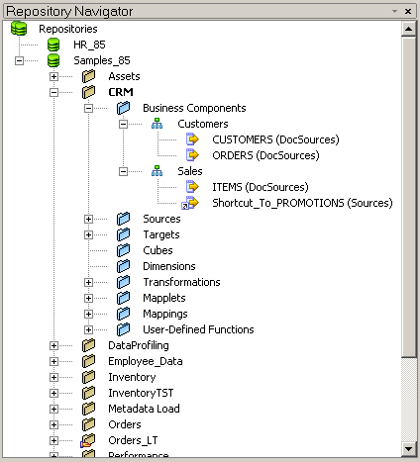
Task: Click the Customers business component hierarchy icon
Action: [157, 124]
